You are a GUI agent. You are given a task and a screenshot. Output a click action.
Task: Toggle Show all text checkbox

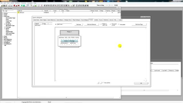[103, 83]
